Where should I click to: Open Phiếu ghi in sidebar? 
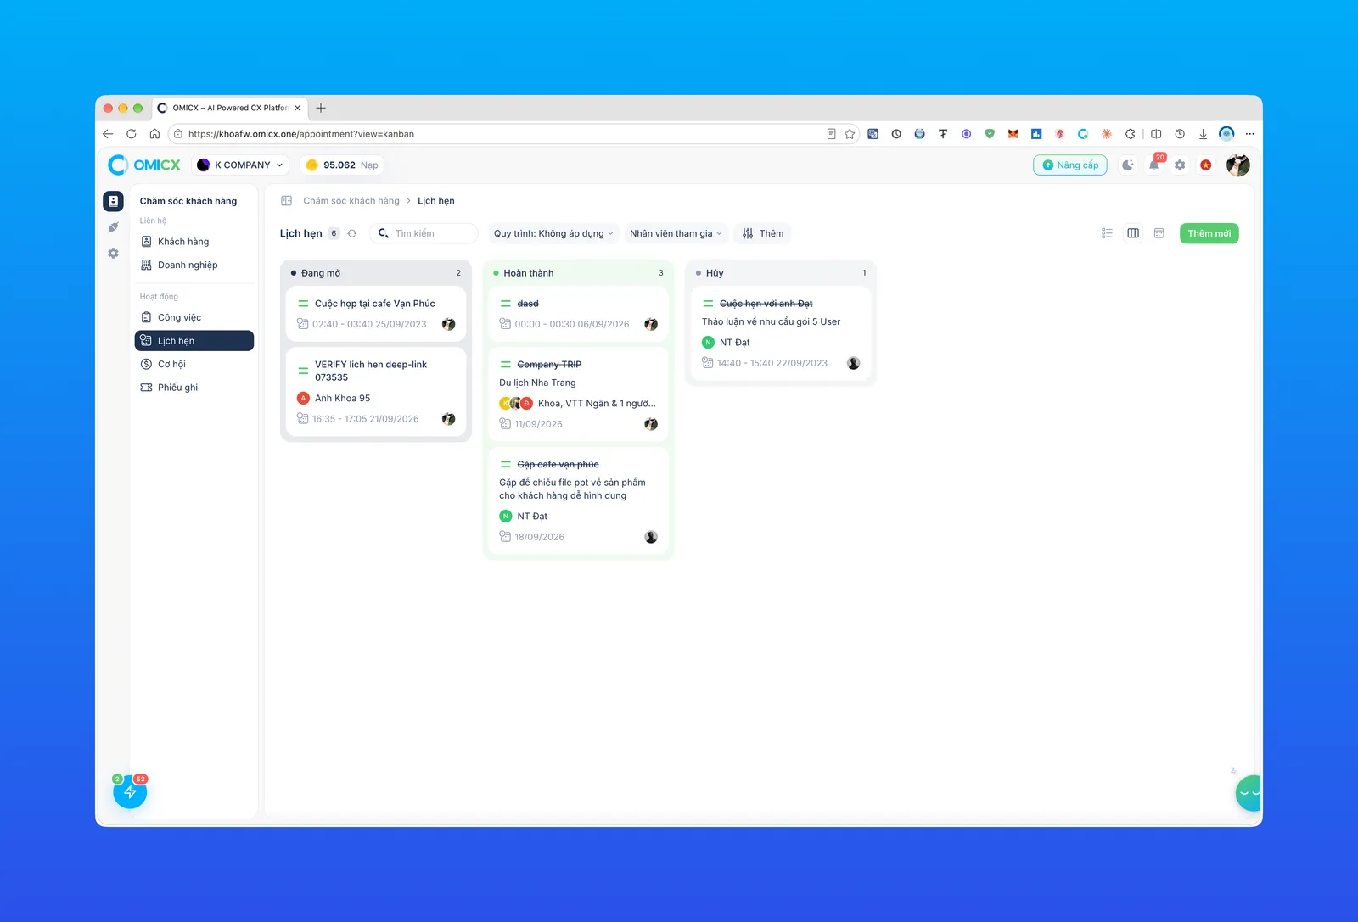tap(194, 388)
